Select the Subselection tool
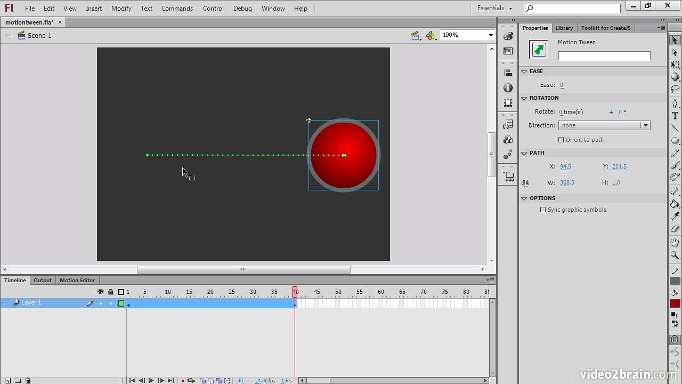Image resolution: width=682 pixels, height=384 pixels. [675, 52]
